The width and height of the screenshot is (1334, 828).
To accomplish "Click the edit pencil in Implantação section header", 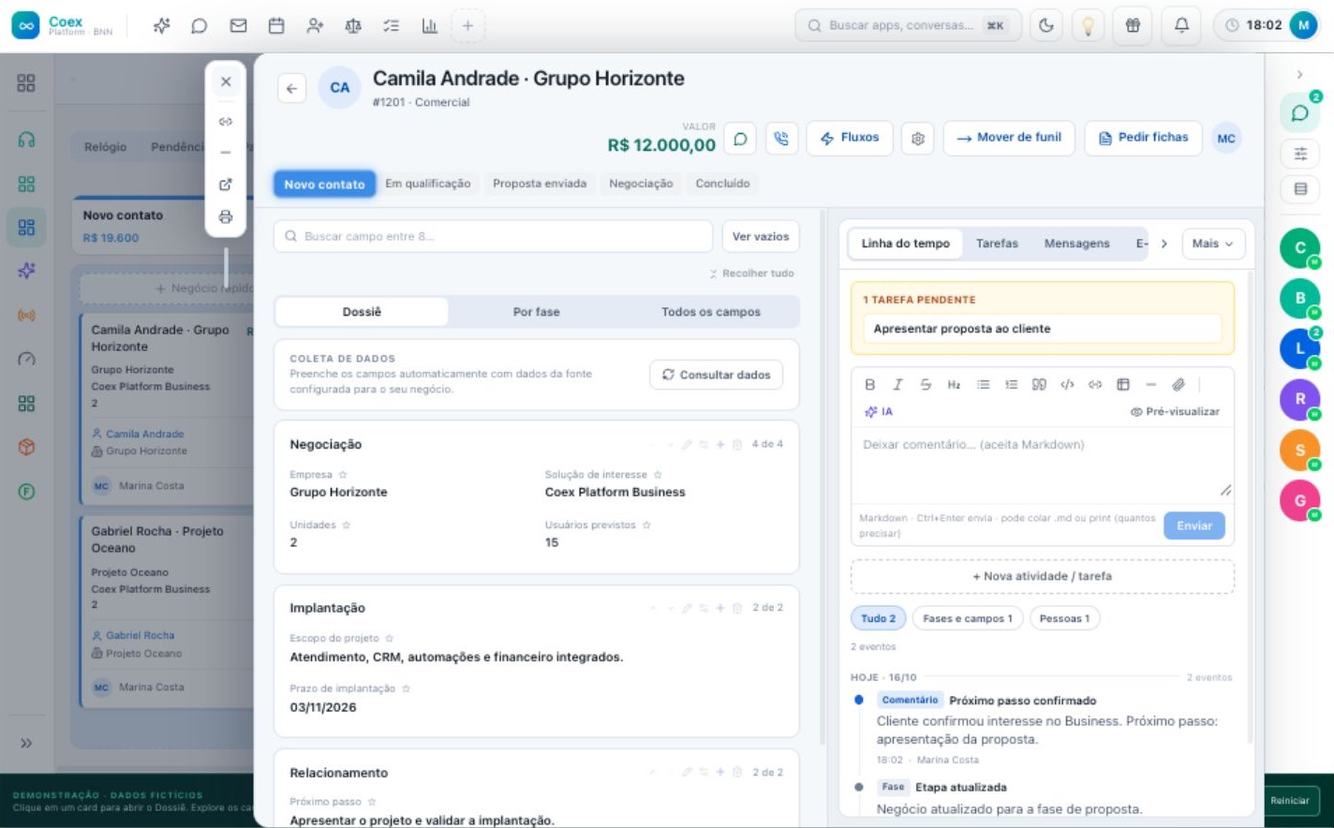I will pos(687,609).
